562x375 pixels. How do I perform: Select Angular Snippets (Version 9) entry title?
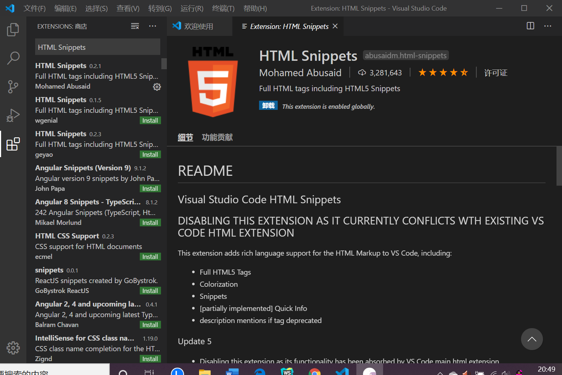tap(83, 168)
